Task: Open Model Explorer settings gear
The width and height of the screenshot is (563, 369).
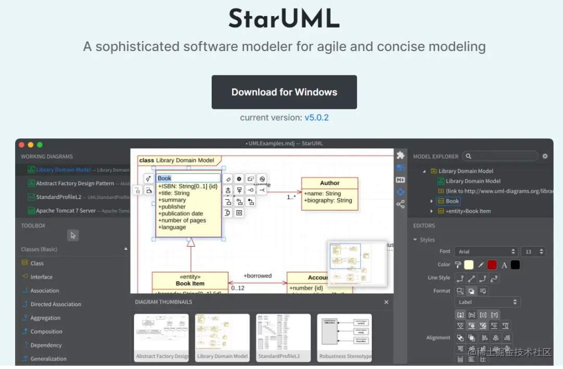Action: pos(545,156)
